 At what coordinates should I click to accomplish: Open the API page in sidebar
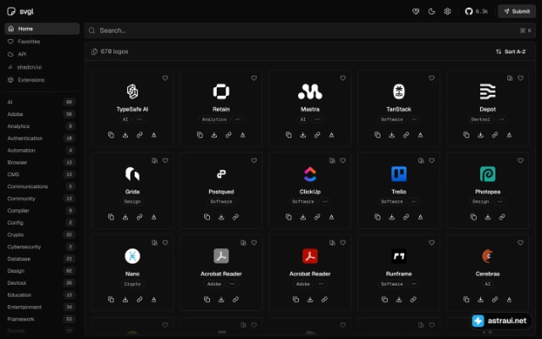41,54
